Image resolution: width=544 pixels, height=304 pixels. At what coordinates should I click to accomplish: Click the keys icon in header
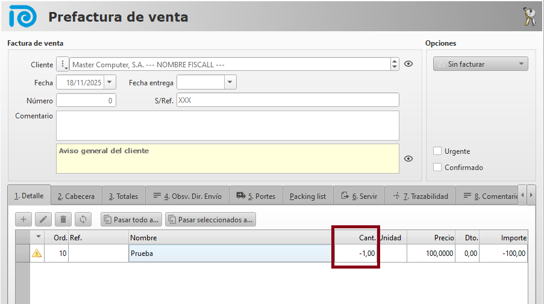click(530, 17)
